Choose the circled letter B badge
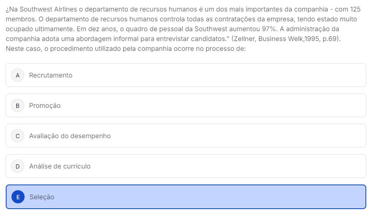The image size is (372, 214). click(18, 106)
